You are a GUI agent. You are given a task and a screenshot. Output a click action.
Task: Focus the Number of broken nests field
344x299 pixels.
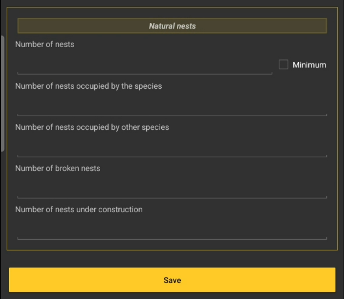(x=172, y=189)
